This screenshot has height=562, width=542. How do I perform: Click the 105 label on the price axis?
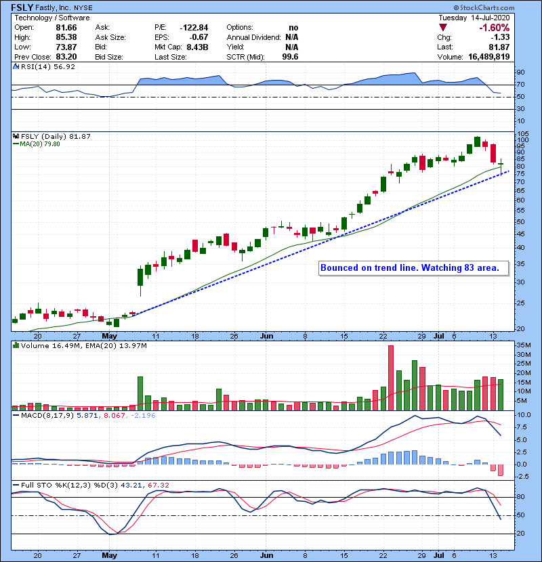[x=522, y=134]
